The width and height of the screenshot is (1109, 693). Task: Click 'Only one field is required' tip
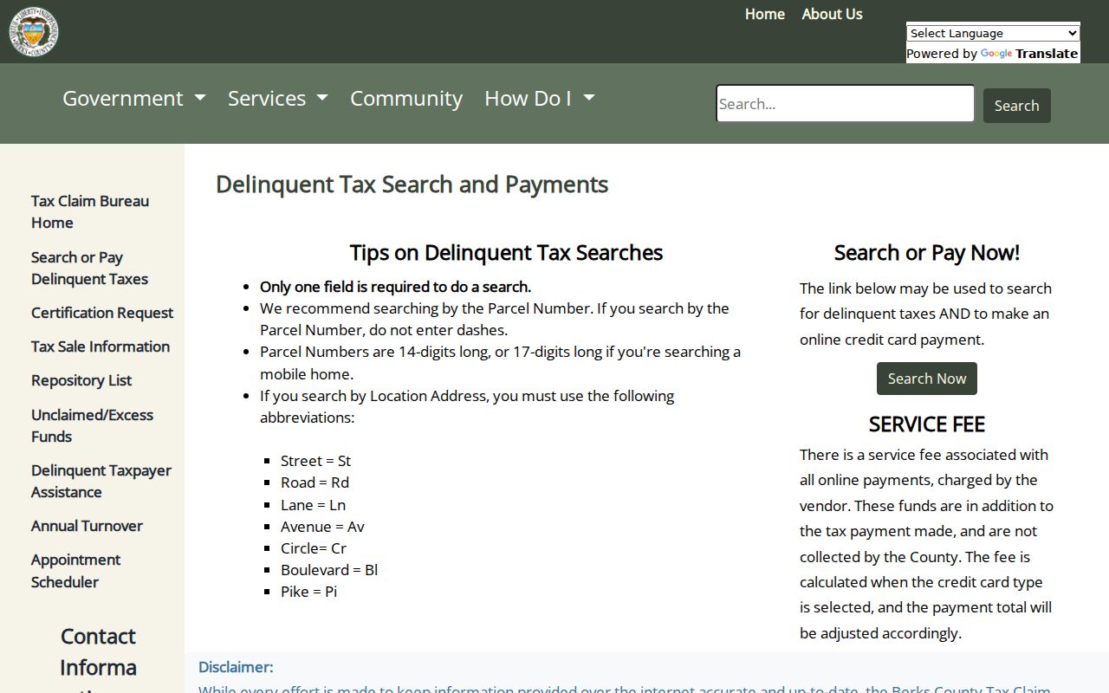395,287
